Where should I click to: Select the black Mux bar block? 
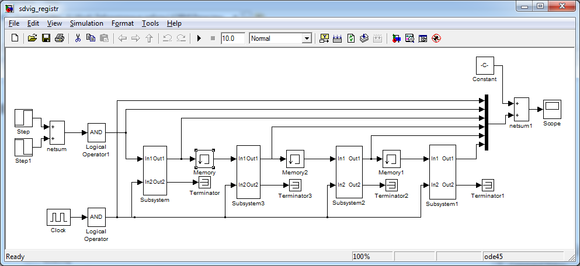pos(487,123)
